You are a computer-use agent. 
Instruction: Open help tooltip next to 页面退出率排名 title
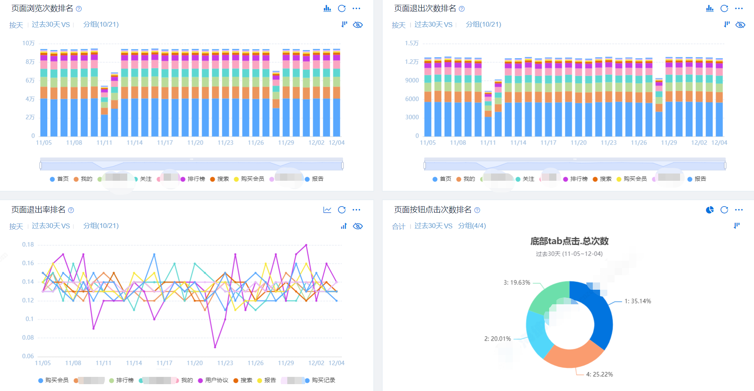71,210
